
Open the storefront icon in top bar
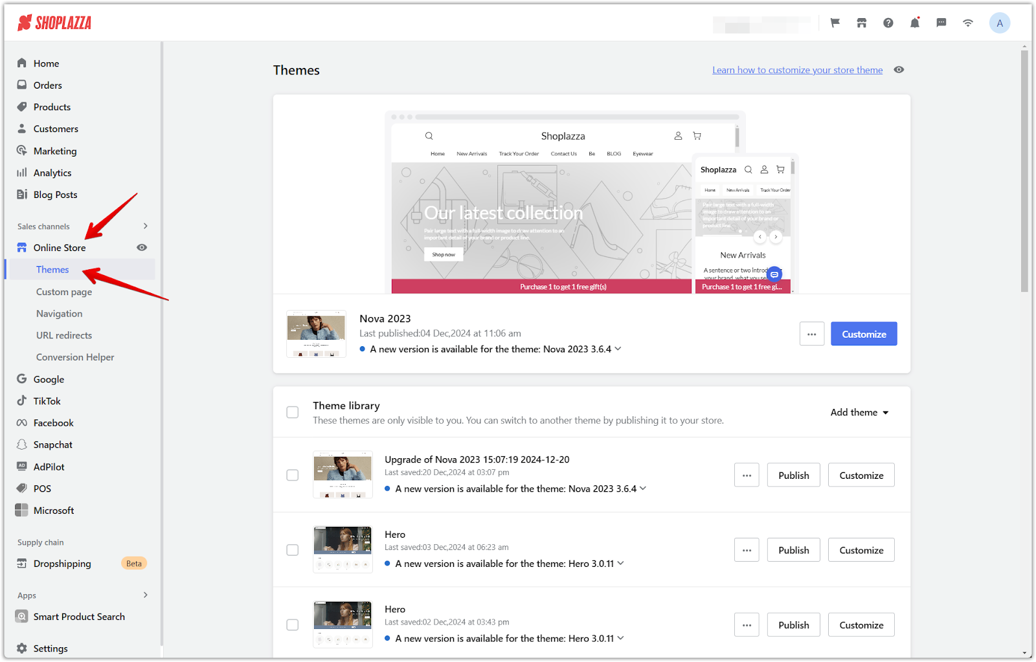pos(862,23)
